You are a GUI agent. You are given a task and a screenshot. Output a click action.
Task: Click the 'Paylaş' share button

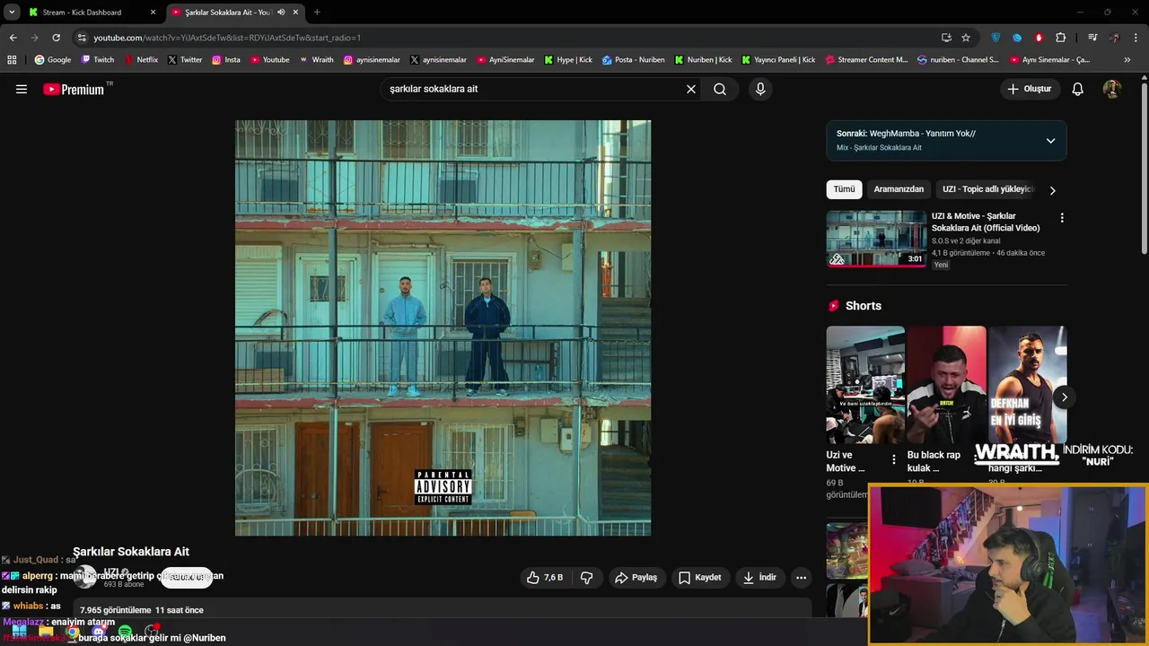click(636, 578)
